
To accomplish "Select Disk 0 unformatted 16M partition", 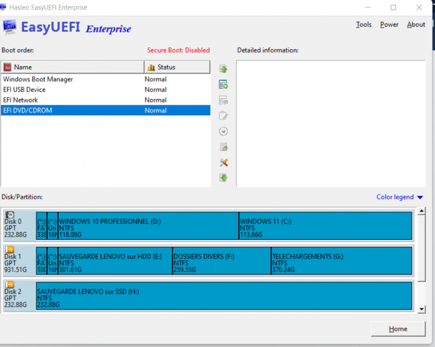I will tap(52, 226).
